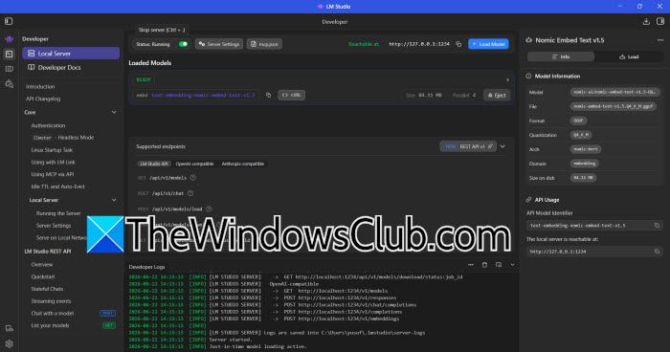Copy the local server URL in the API Usage panel

click(x=657, y=252)
